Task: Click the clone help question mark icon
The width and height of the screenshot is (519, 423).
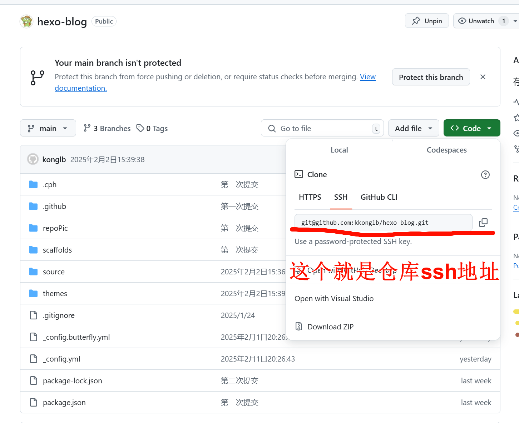Action: click(485, 175)
